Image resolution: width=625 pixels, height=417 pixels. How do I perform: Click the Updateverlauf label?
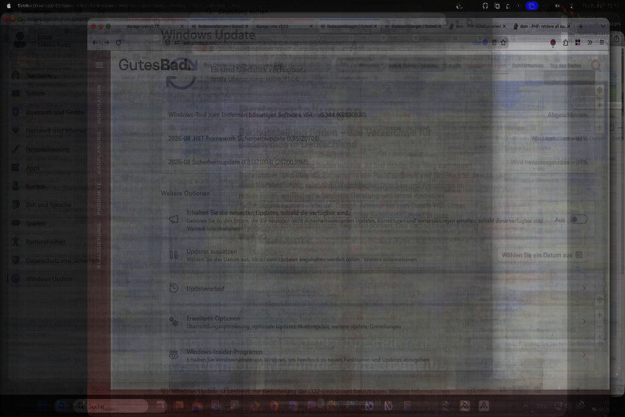click(205, 289)
